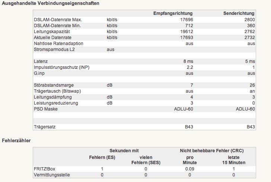Click the 'Sekunden mit' column group header
The height and width of the screenshot is (182, 271).
pos(124,151)
